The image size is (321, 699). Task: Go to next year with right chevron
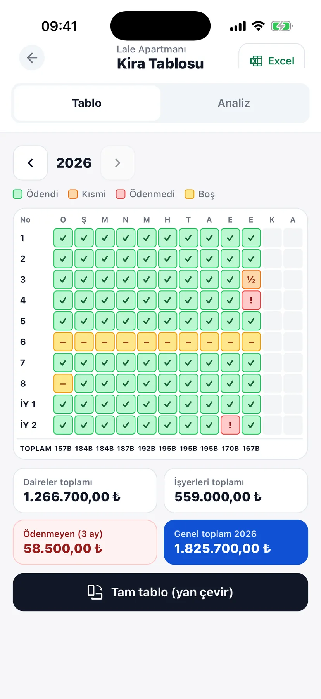tap(118, 163)
